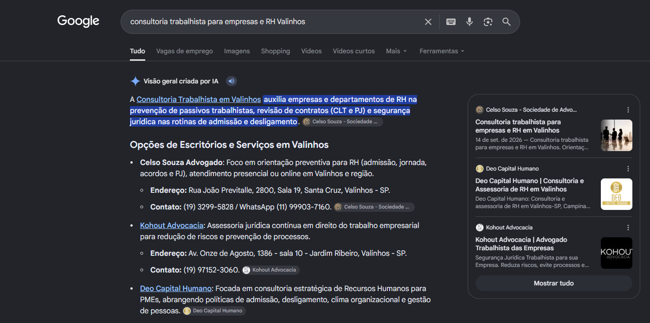Click the Google logo
The height and width of the screenshot is (323, 650).
click(78, 21)
